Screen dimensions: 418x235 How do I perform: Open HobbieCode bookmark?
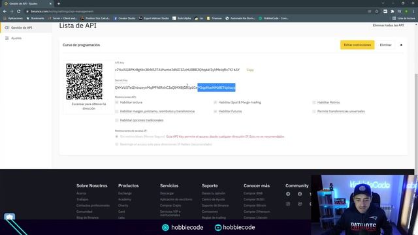(x=274, y=18)
